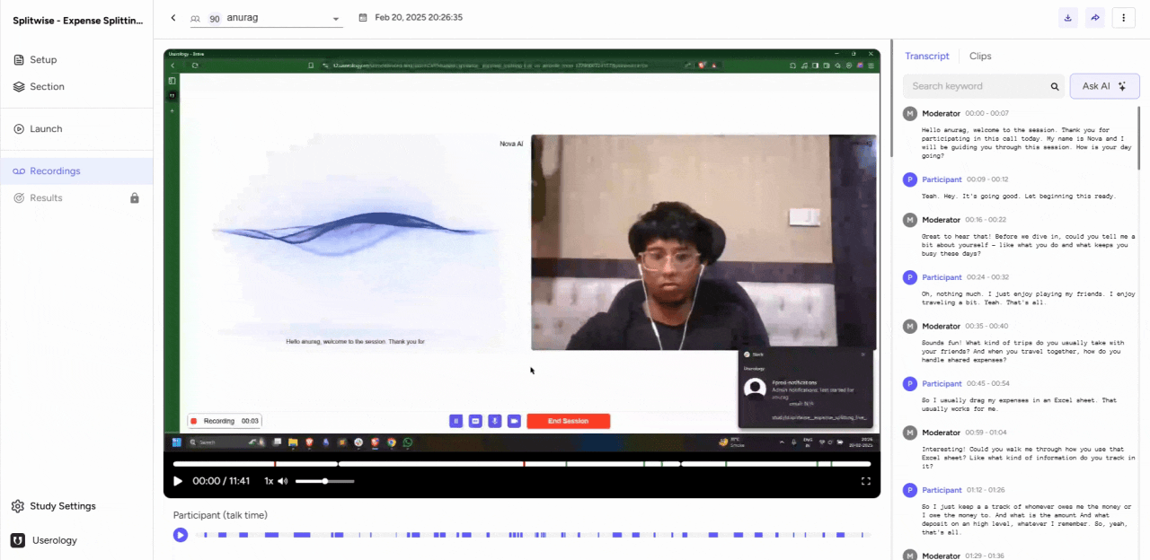
Task: Play the participant talk-time track
Action: click(x=180, y=535)
